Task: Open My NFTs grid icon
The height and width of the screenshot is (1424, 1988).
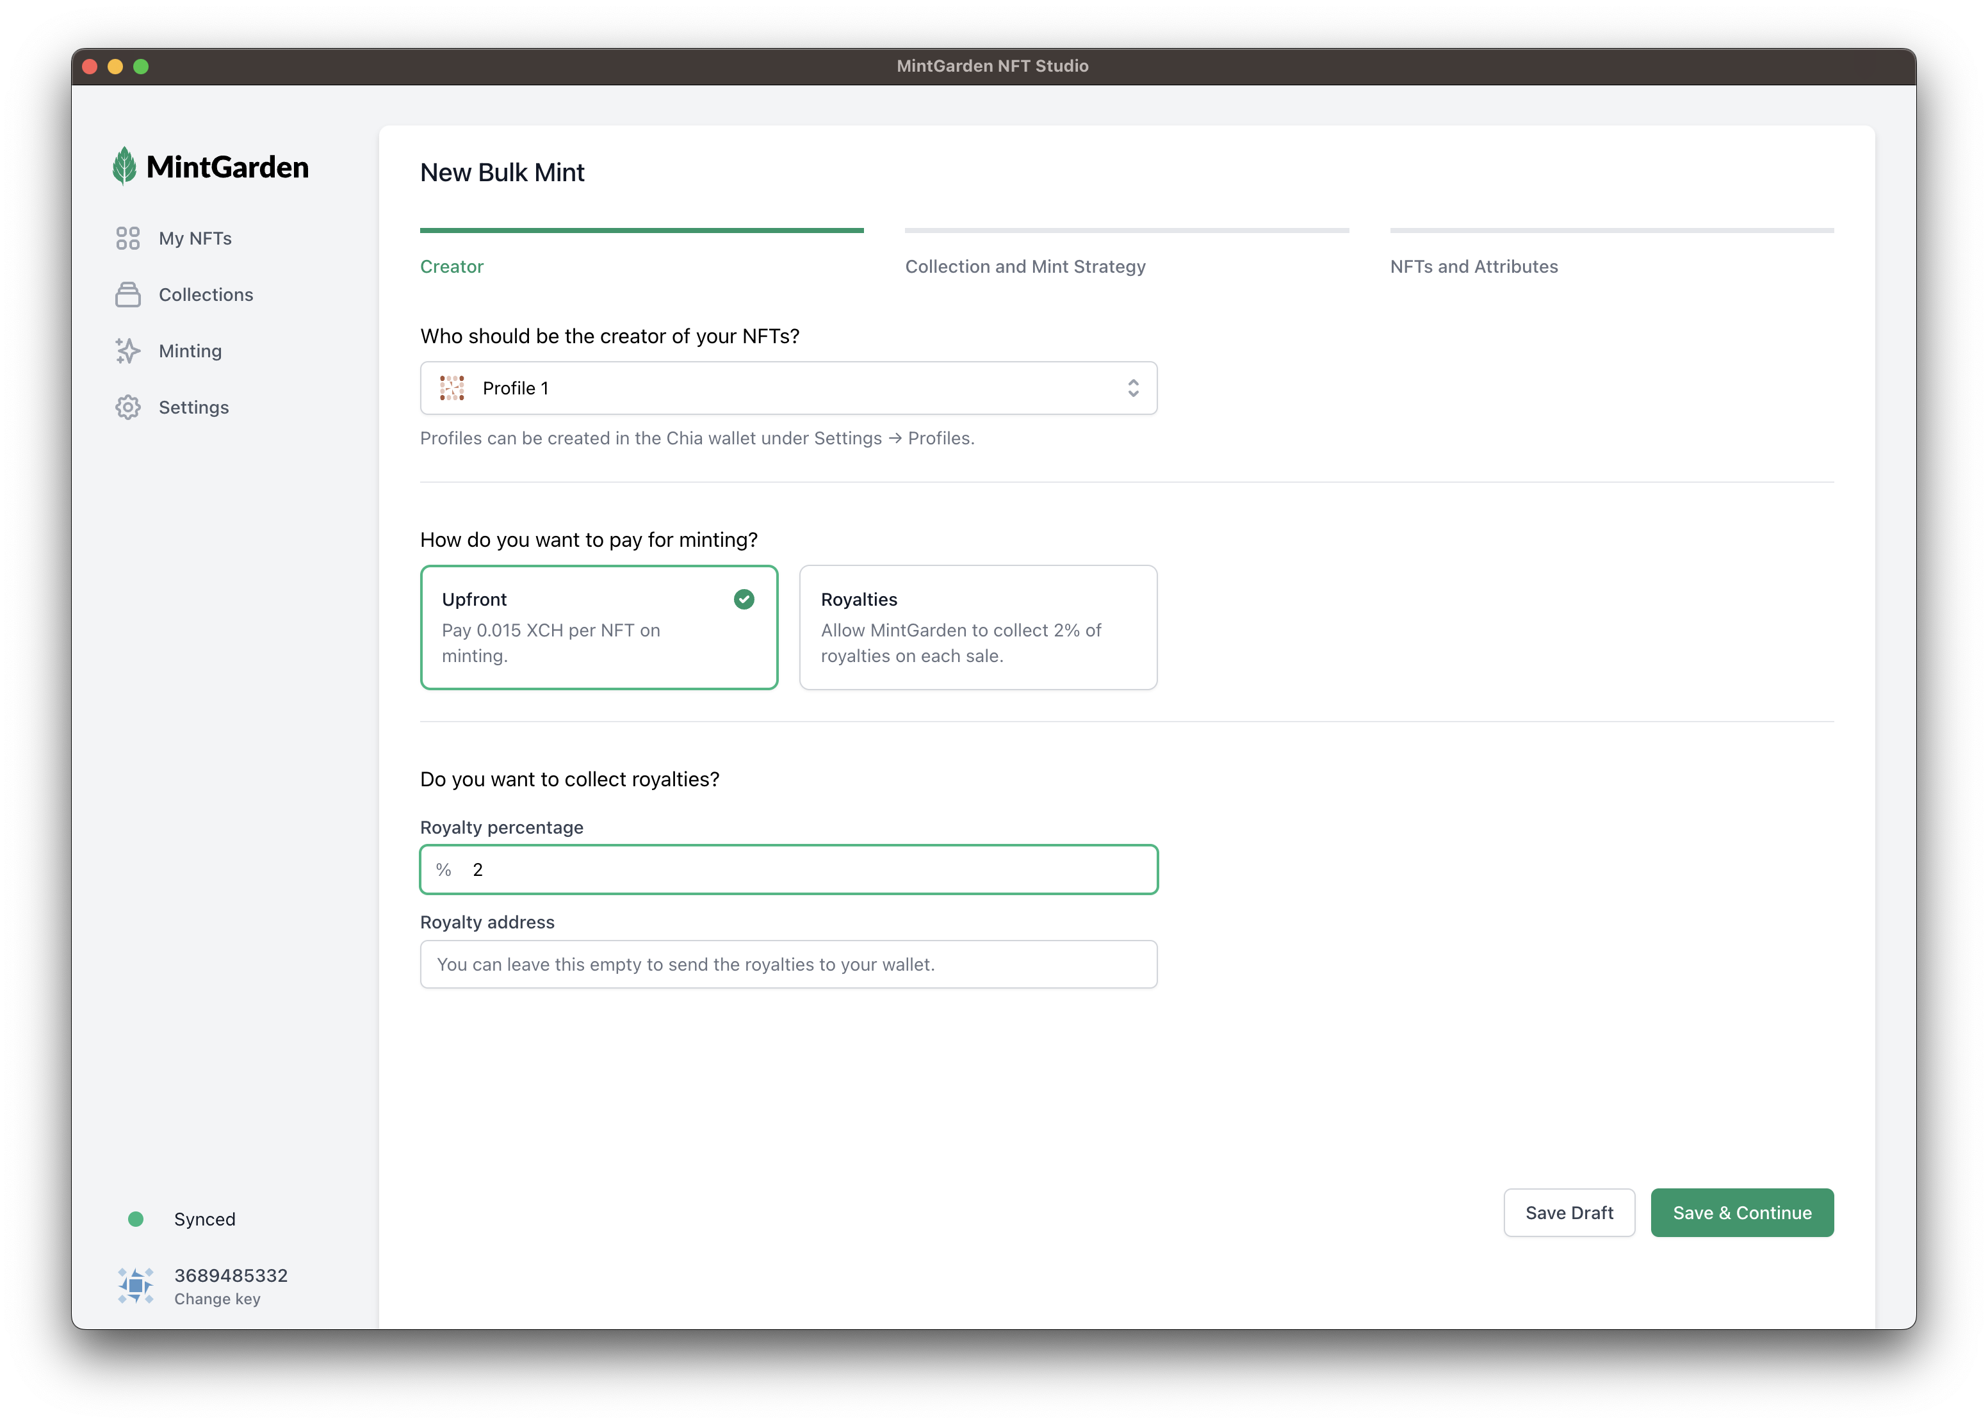Action: (x=128, y=238)
